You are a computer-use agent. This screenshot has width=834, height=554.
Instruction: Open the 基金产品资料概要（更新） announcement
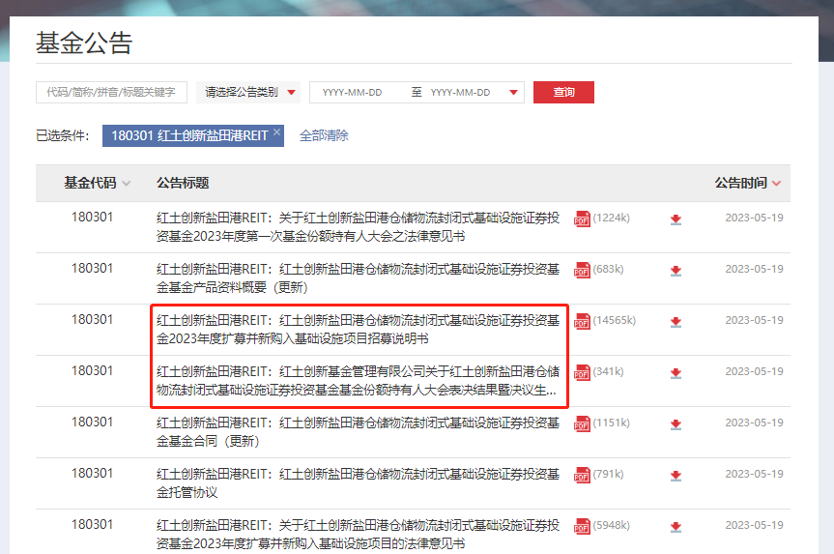point(358,277)
